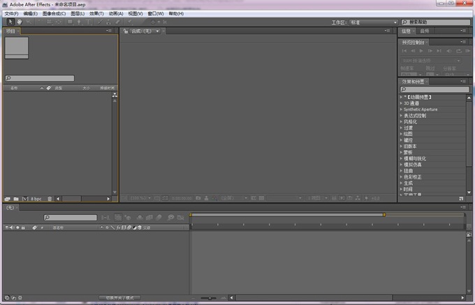Select the Zoom magnifier tool
Screen dimensions: 475x305
click(x=29, y=22)
